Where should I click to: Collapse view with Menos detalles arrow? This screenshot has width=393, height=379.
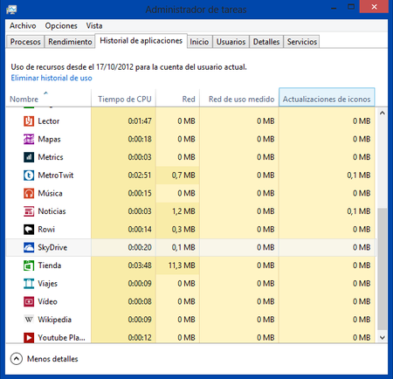pyautogui.click(x=17, y=359)
